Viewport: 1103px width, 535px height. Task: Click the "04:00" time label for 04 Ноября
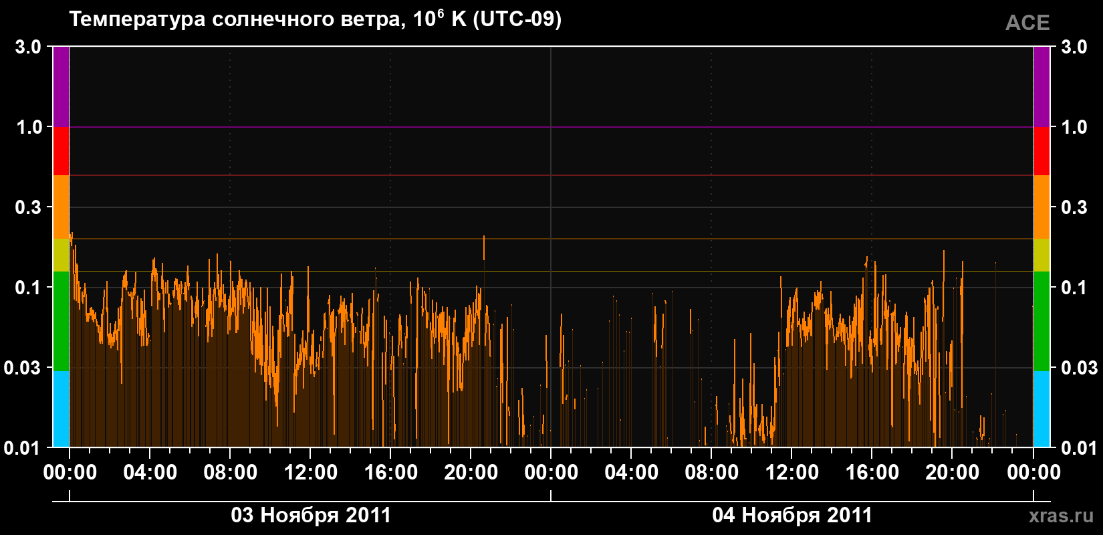click(x=632, y=473)
